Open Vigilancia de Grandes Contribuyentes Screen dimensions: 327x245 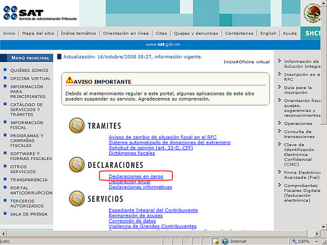tap(152, 226)
